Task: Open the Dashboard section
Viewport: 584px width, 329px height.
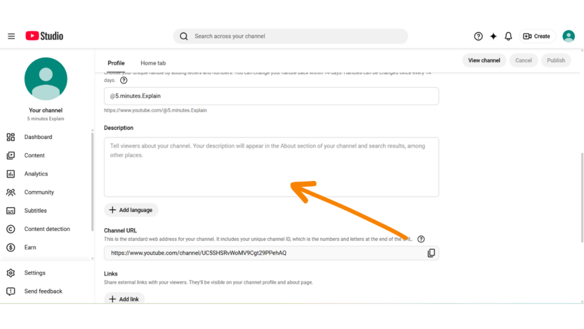Action: (x=38, y=137)
